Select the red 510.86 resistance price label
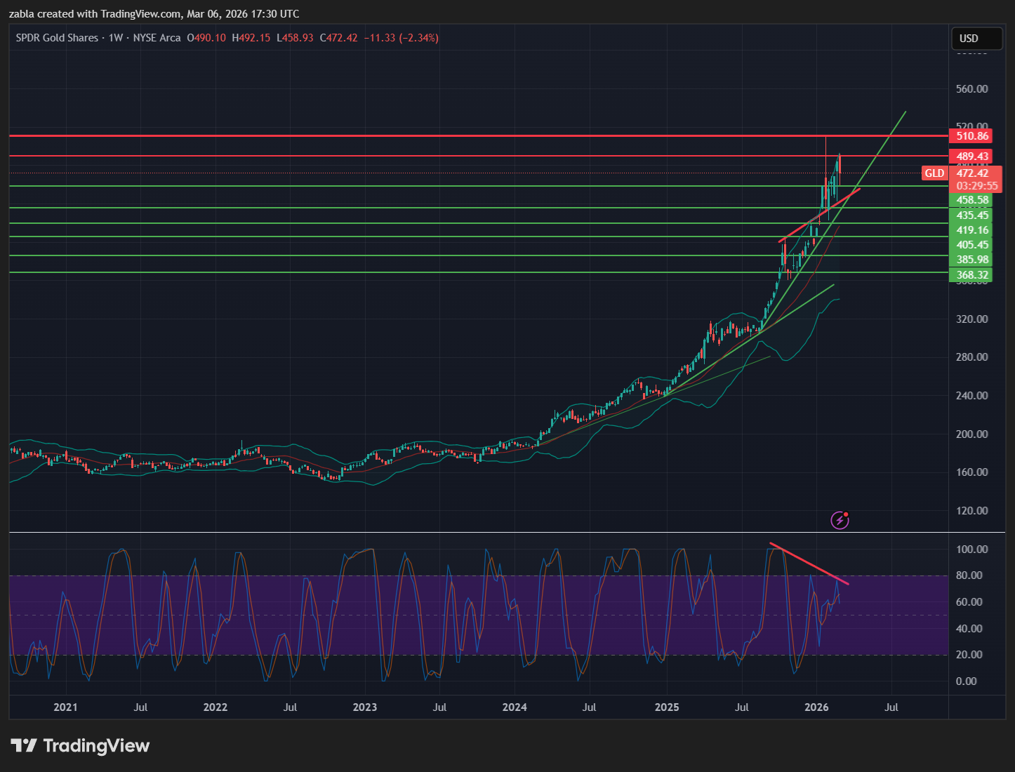This screenshot has height=772, width=1015. [972, 136]
